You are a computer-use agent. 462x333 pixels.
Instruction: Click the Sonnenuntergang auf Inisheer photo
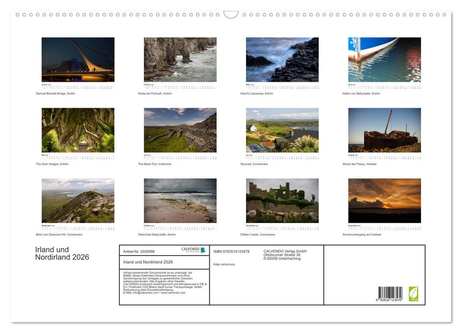point(385,200)
